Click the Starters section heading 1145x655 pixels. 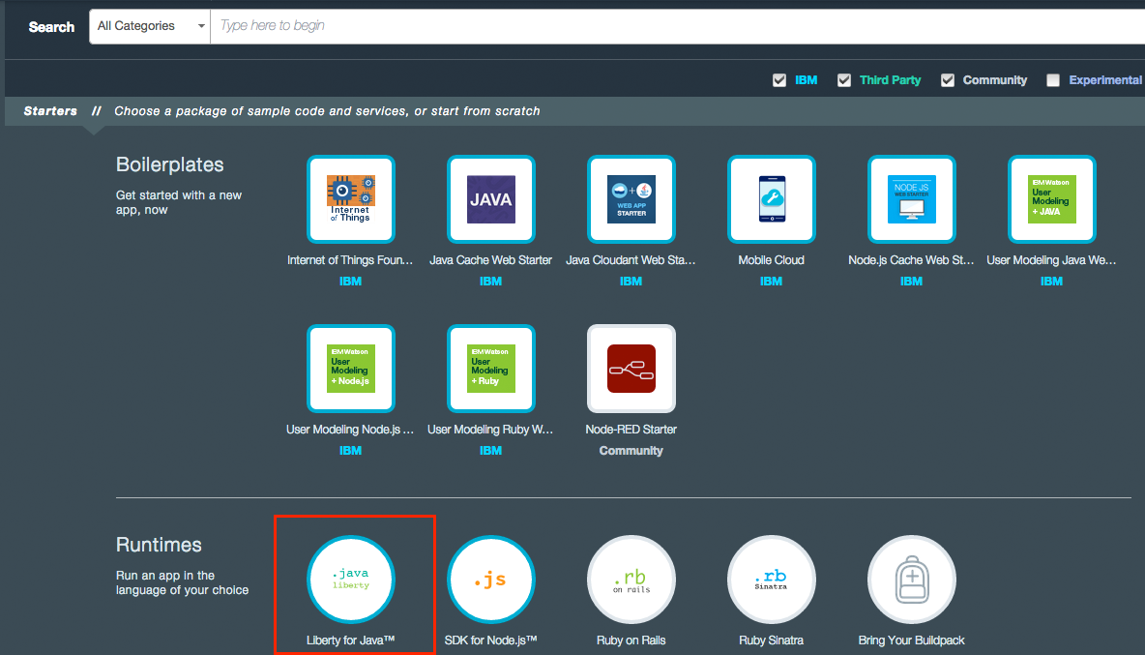tap(50, 111)
